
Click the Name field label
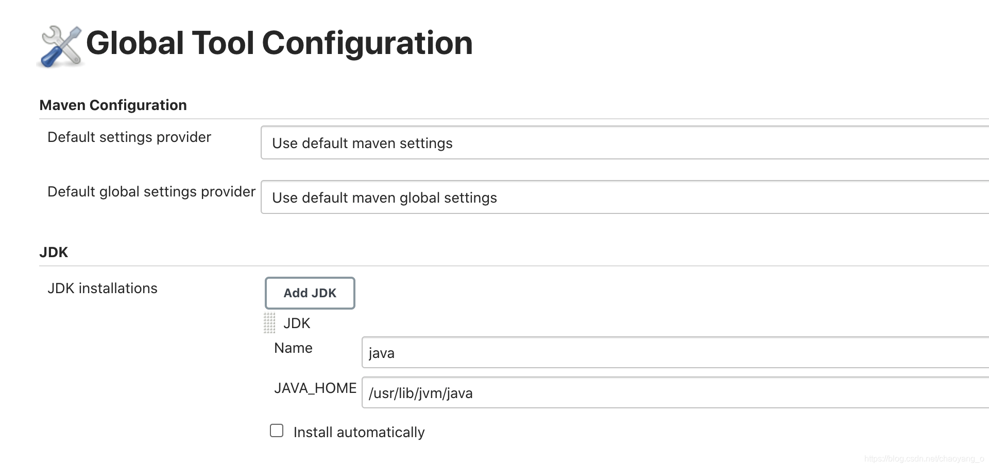click(x=293, y=348)
